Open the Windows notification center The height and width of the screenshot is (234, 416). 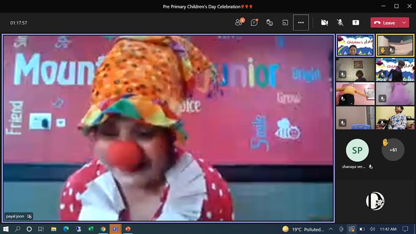406,229
